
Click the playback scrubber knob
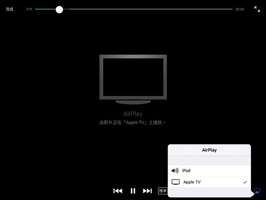59,9
